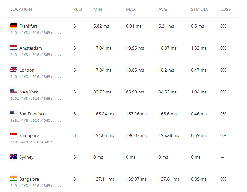Click the Australian flag beside Sydney
Image resolution: width=247 pixels, height=192 pixels.
pos(13,157)
